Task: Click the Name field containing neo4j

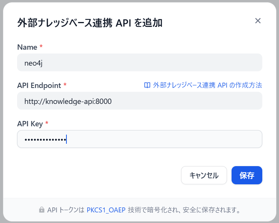Action: [140, 63]
